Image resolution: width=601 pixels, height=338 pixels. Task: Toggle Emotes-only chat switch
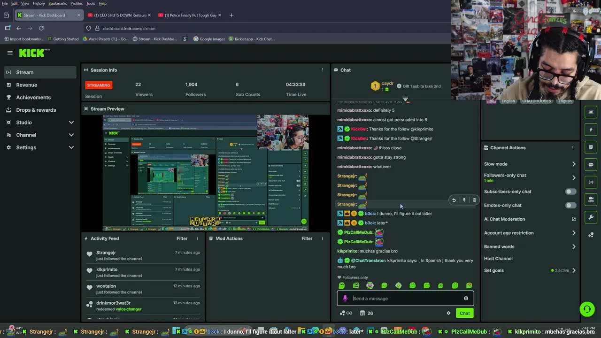[570, 205]
